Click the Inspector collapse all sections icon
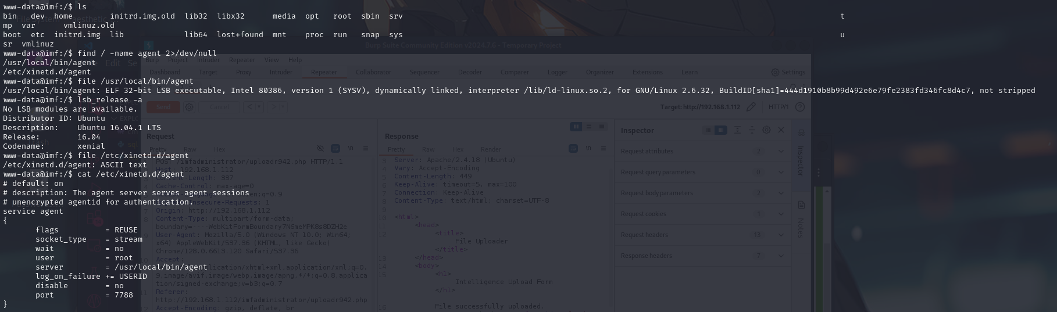The height and width of the screenshot is (312, 1057). (752, 130)
